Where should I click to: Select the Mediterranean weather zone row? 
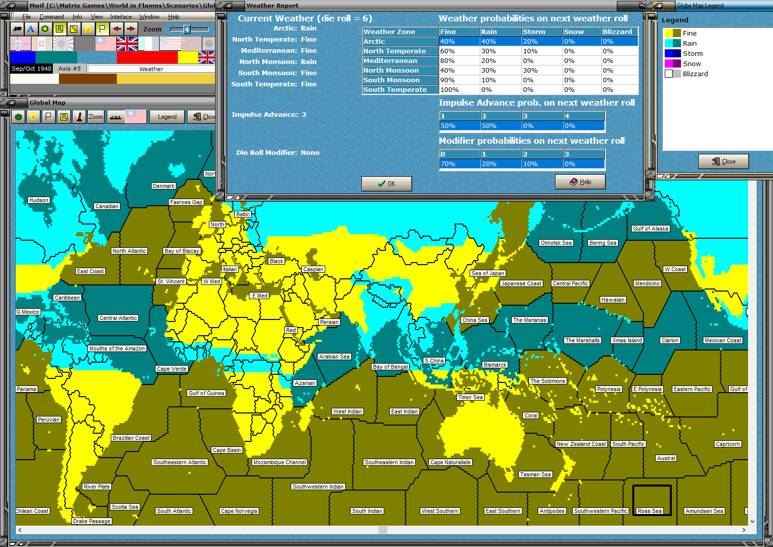point(500,61)
